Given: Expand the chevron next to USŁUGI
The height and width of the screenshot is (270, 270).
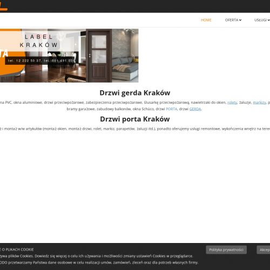Looking at the screenshot, I should pyautogui.click(x=268, y=20).
